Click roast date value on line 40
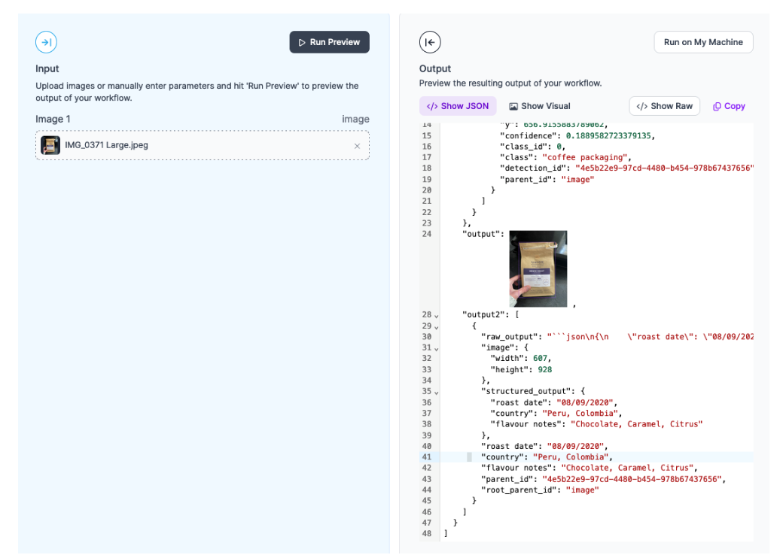 pyautogui.click(x=574, y=446)
